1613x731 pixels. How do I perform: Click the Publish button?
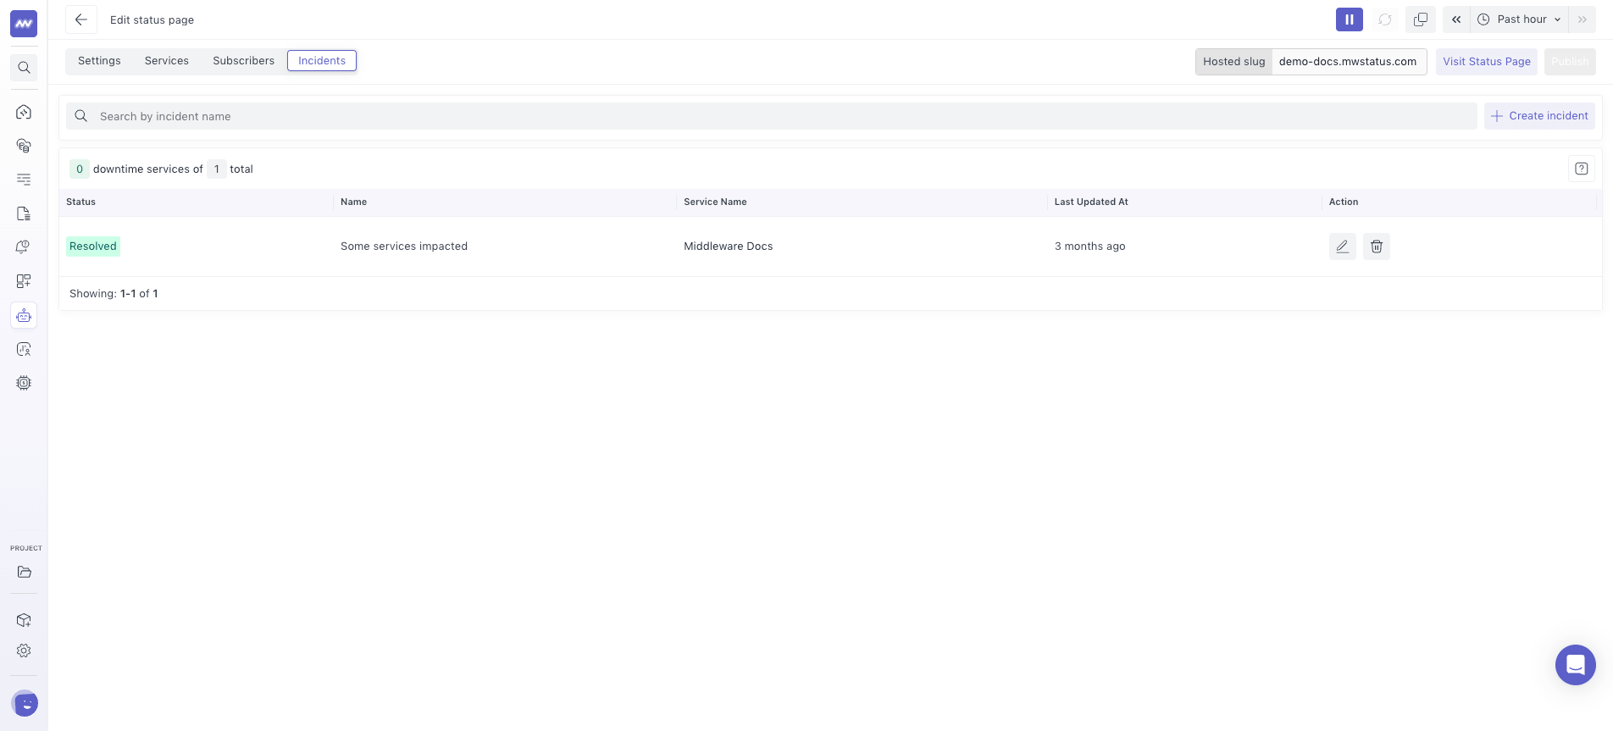click(1570, 62)
